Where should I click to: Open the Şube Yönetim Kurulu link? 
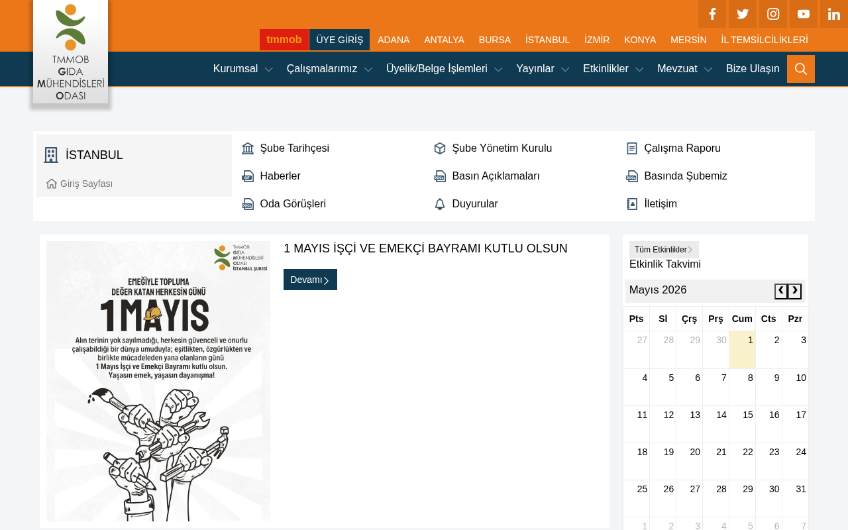pos(502,148)
